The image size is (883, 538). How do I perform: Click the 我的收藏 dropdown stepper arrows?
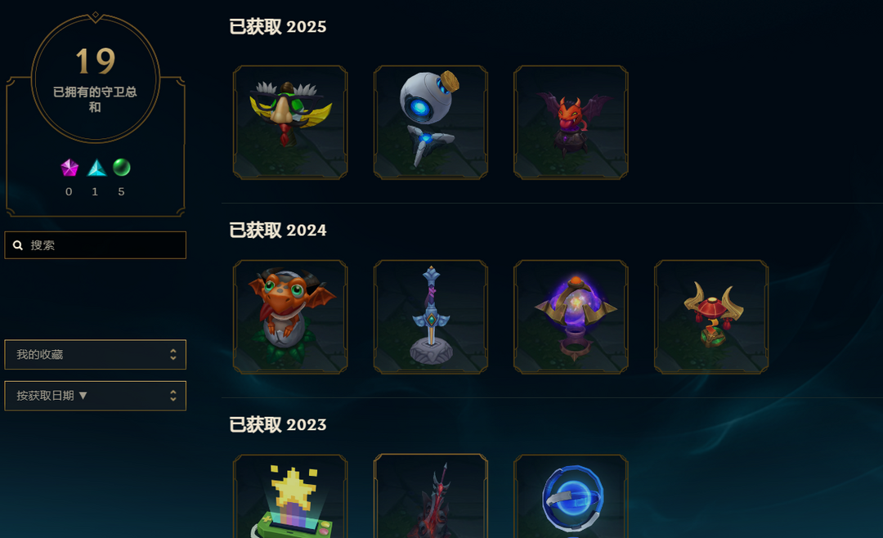coord(173,354)
